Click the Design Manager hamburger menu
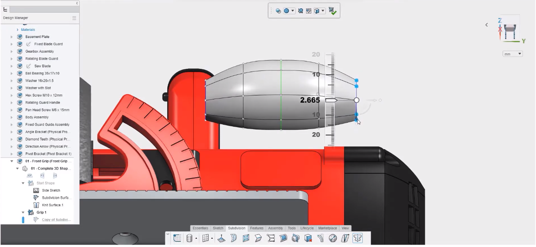536x247 pixels. (74, 18)
